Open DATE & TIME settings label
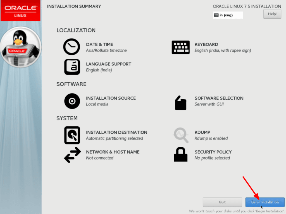 coord(100,44)
